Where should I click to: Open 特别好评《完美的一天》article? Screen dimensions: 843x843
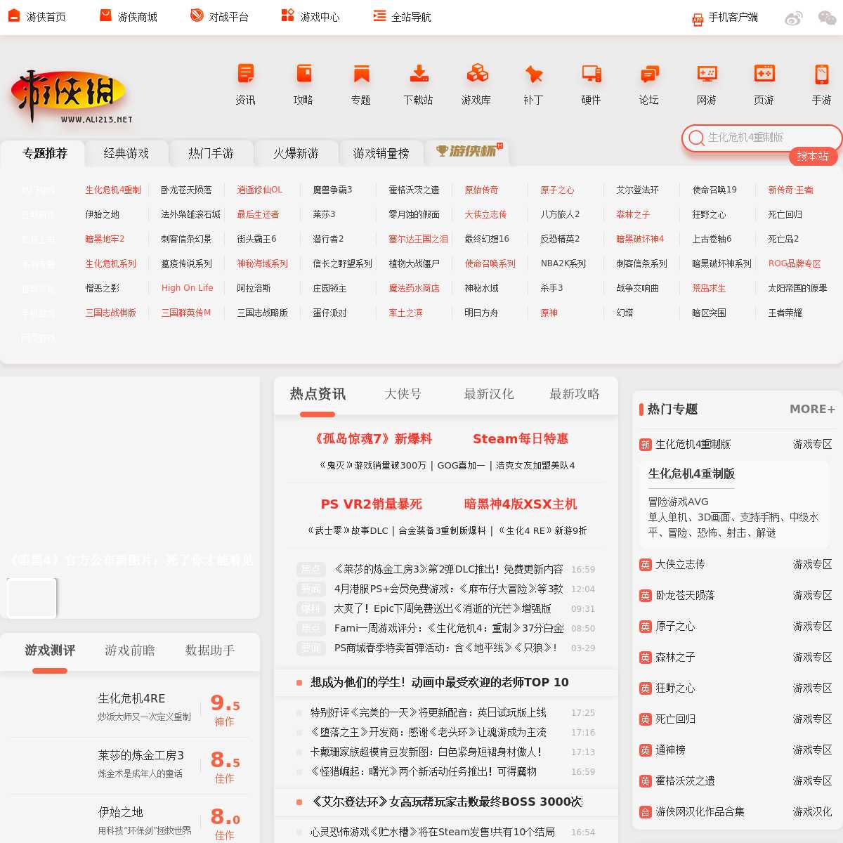[429, 712]
